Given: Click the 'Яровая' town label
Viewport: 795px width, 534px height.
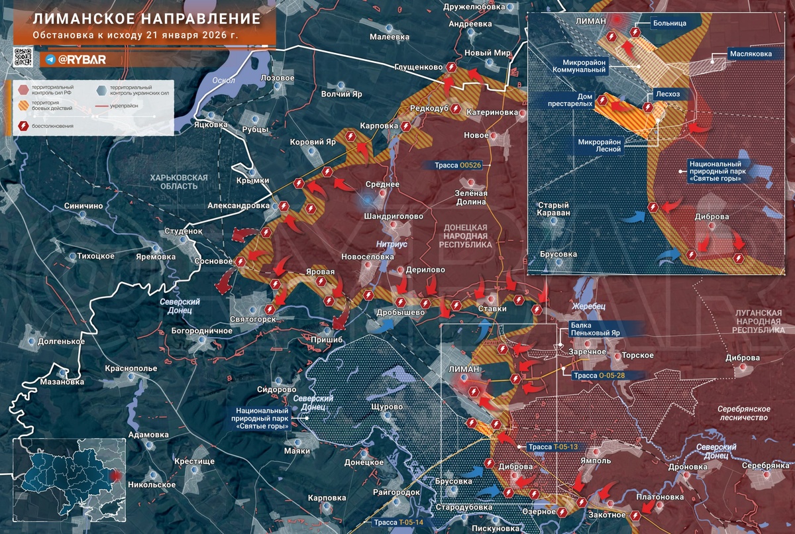Looking at the screenshot, I should point(320,272).
